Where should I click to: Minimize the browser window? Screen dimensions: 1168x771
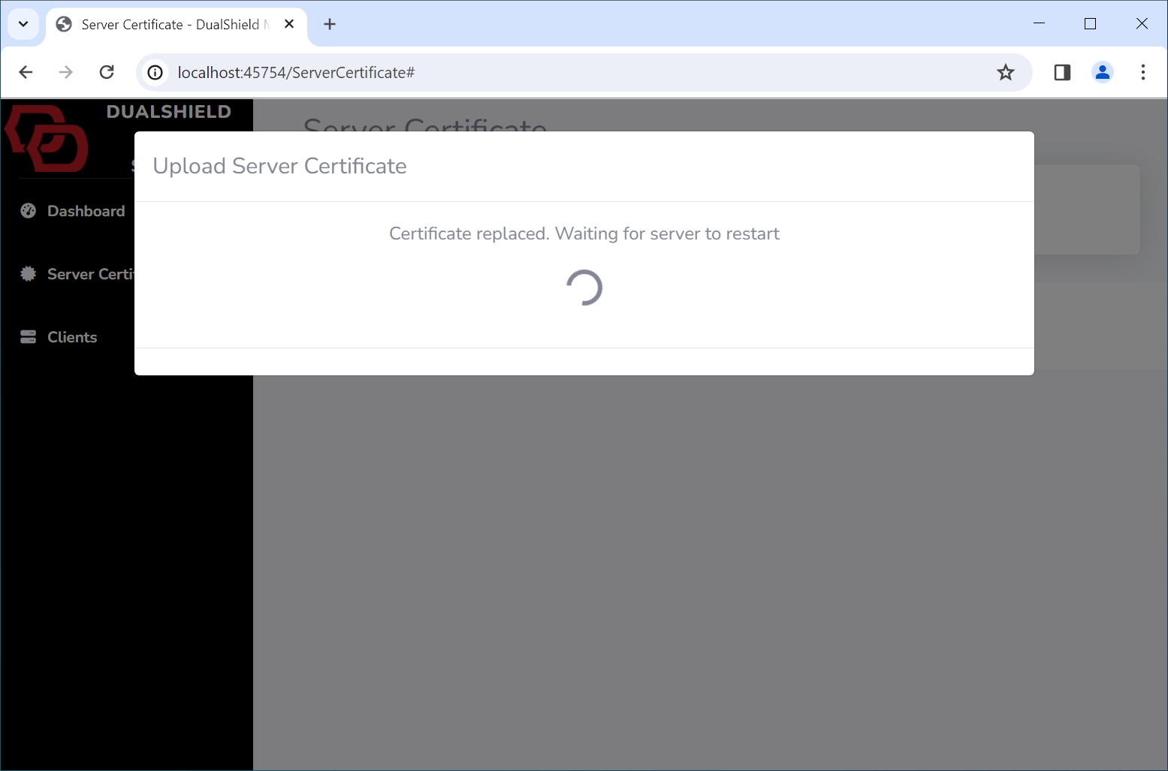1039,24
